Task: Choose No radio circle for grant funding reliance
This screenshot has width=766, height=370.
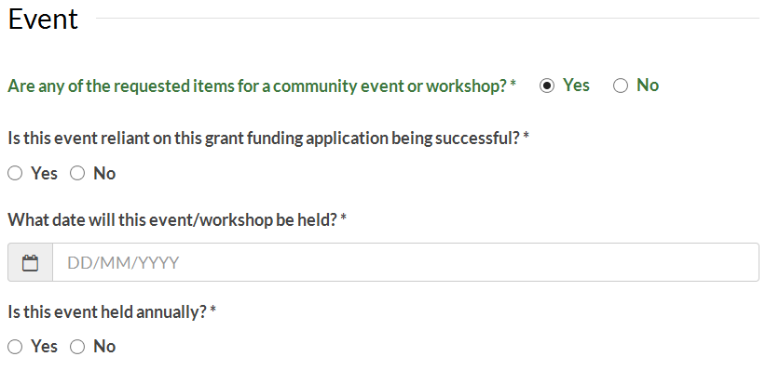Action: pyautogui.click(x=77, y=173)
